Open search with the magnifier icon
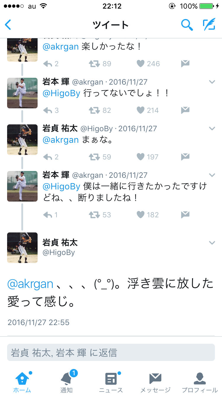 click(x=187, y=25)
